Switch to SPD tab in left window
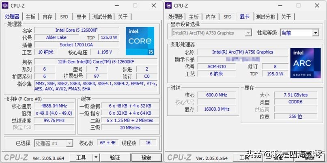 [x=64, y=17]
